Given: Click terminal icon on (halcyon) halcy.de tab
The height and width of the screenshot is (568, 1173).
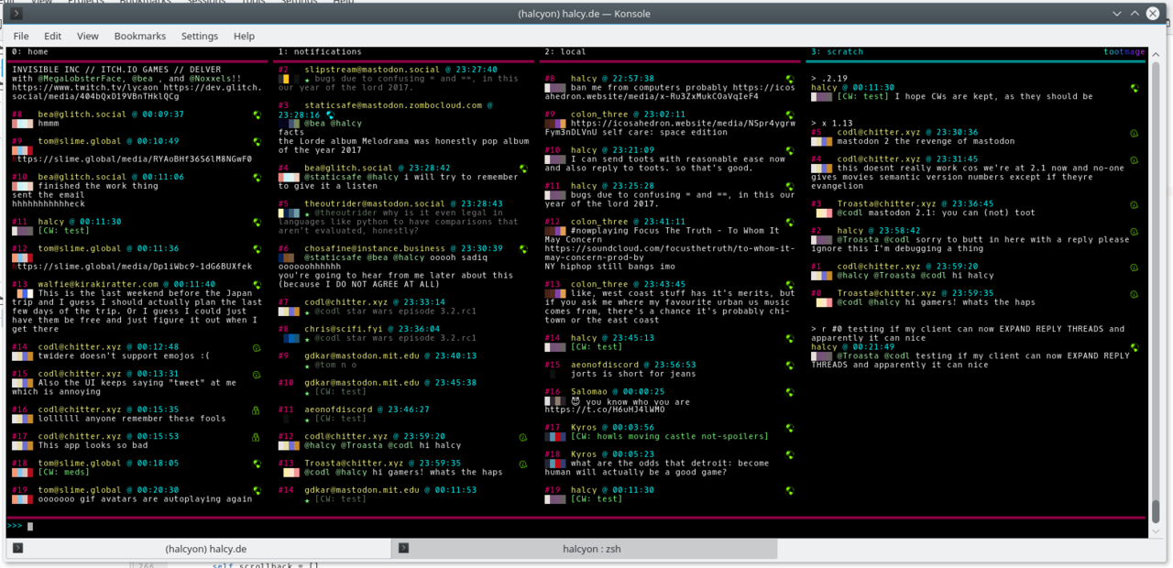Looking at the screenshot, I should pos(17,549).
